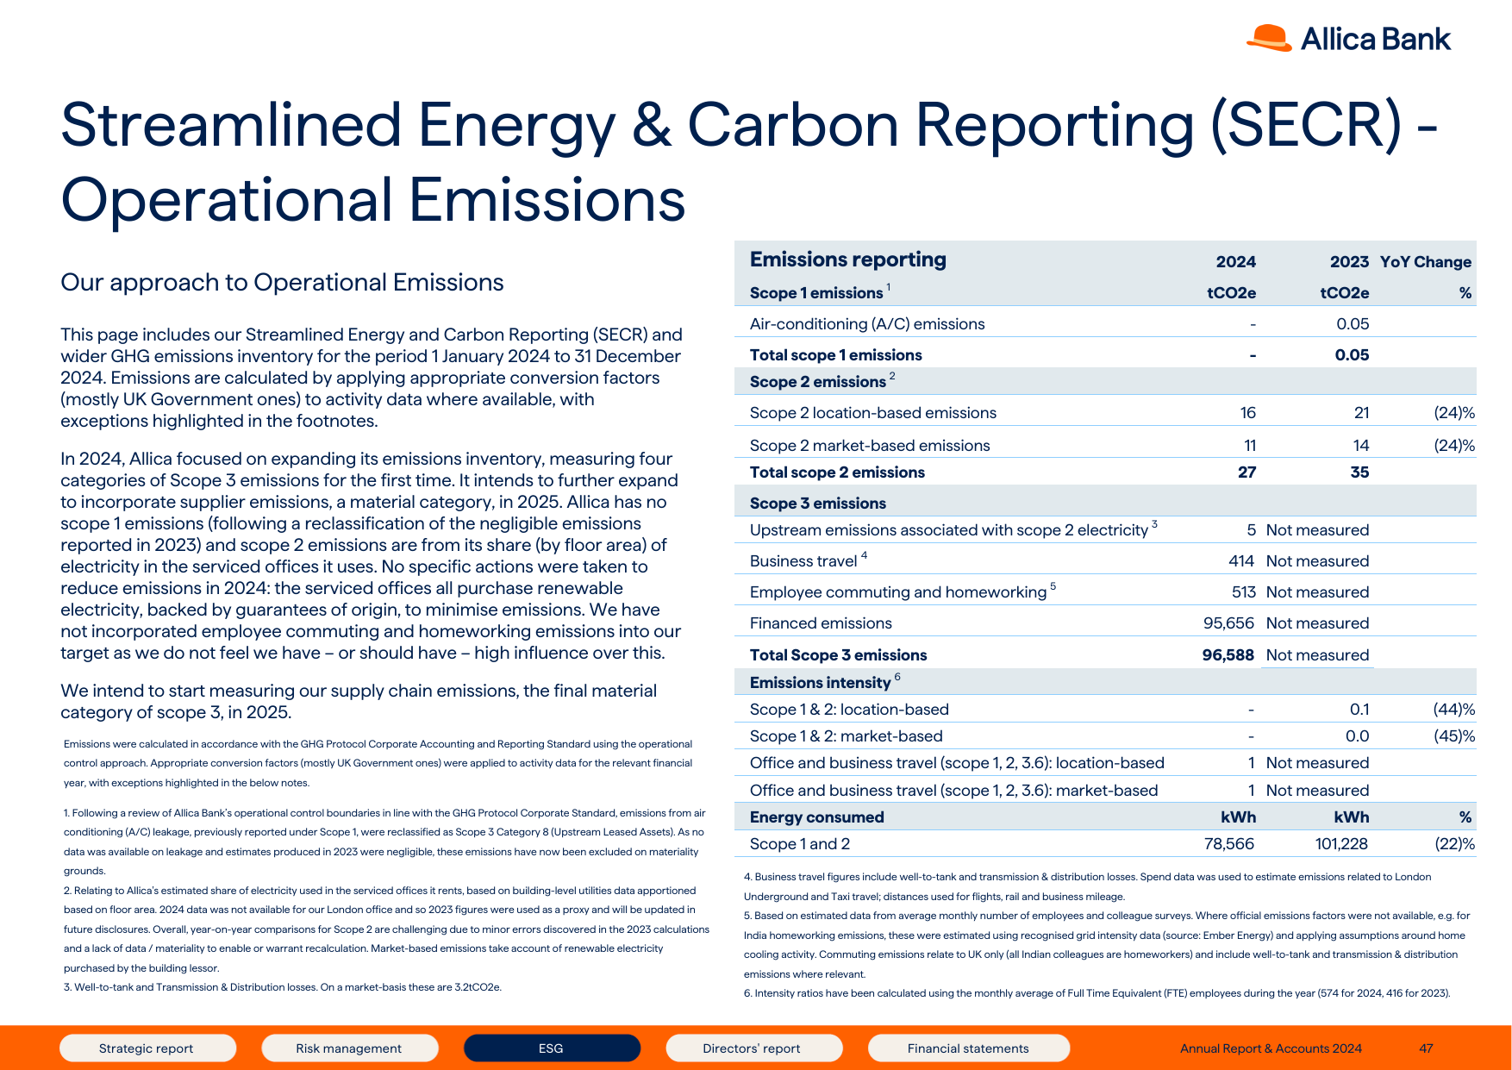Click 'Annual Report & Accounts 2024' footer text
Viewport: 1512px width, 1070px height.
tap(1271, 1048)
